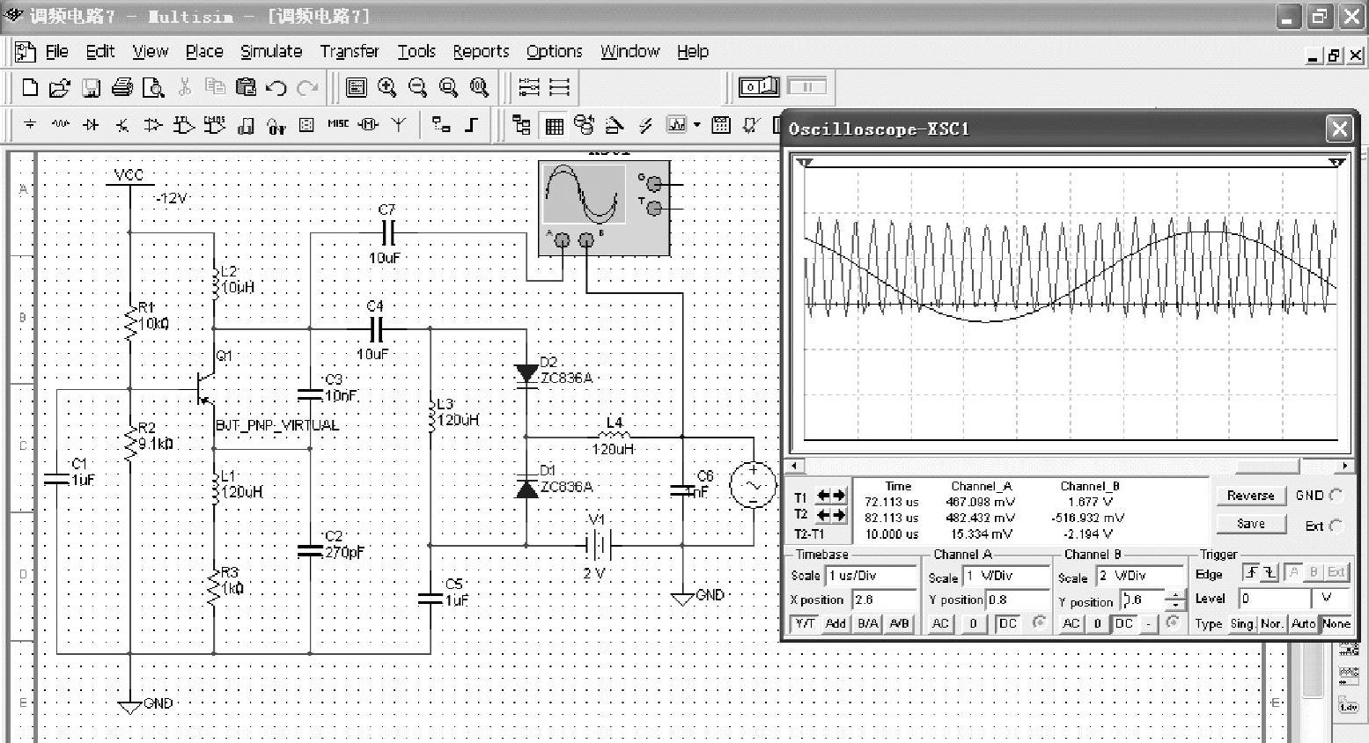Enable AC coupling for Channel A

[x=940, y=623]
